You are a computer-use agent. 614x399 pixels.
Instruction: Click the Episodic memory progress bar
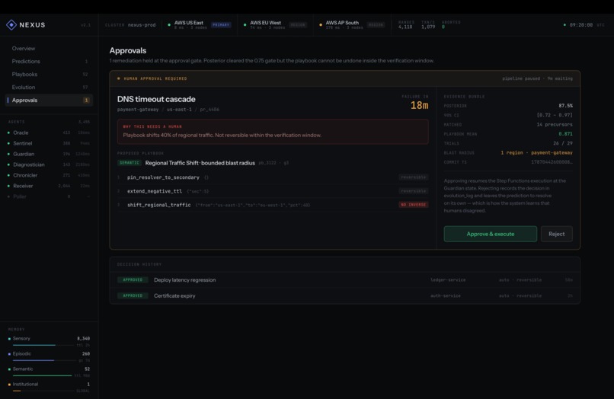pos(43,360)
